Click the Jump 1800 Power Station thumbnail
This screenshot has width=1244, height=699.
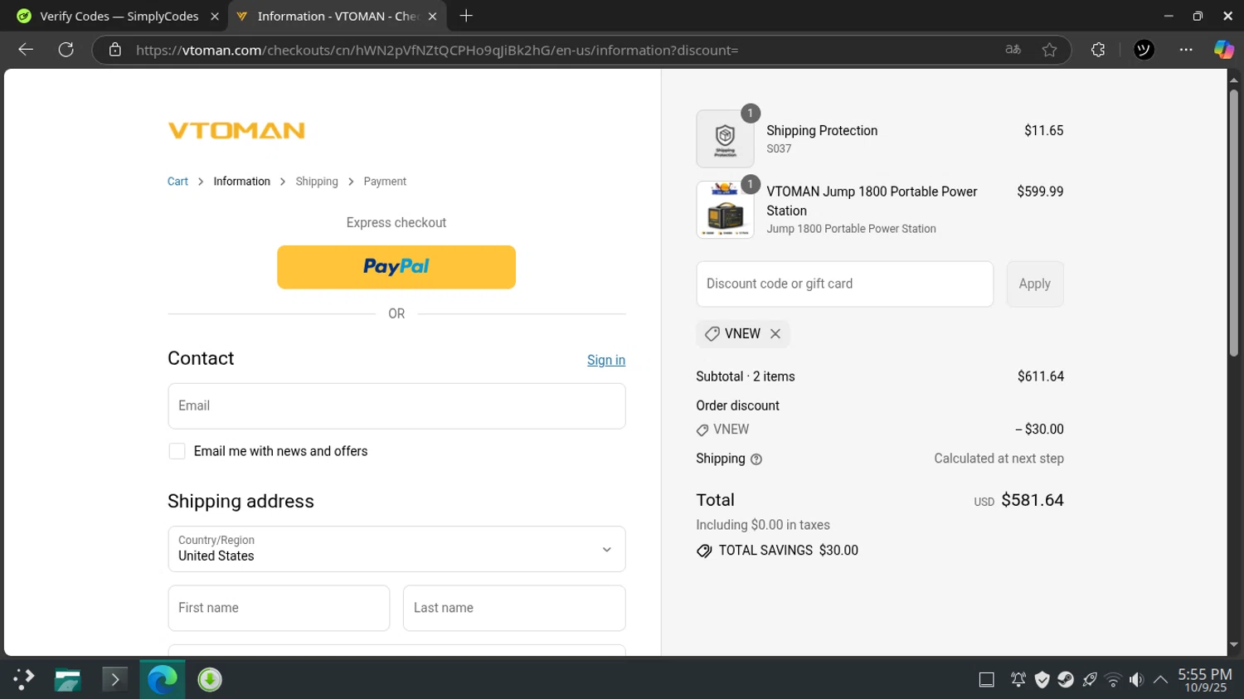pos(725,210)
